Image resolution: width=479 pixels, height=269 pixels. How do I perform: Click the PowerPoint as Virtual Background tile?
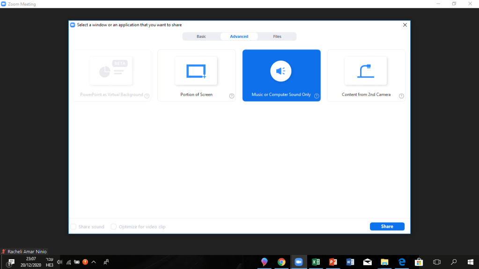coord(111,75)
